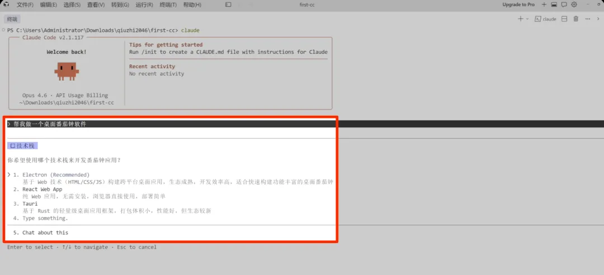604x275 pixels.
Task: Select option 4. Type something.
Action: click(x=41, y=219)
